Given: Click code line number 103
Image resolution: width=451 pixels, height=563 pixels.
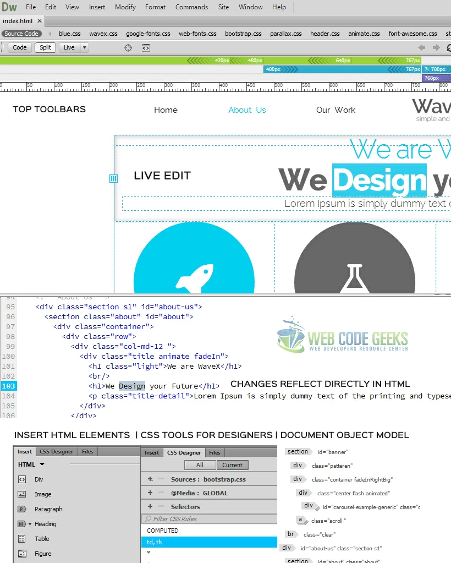Looking at the screenshot, I should (9, 386).
